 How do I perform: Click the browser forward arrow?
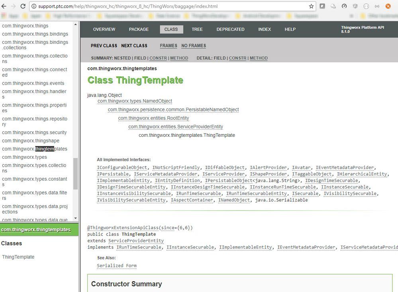[x=14, y=6]
